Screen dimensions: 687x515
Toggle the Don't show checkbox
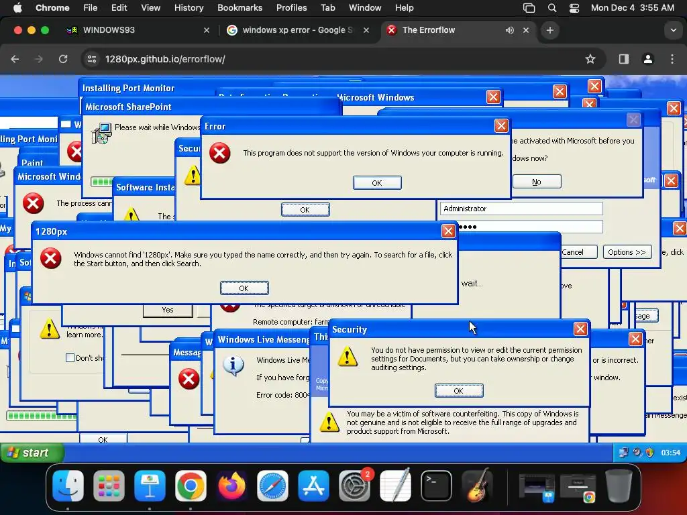70,358
